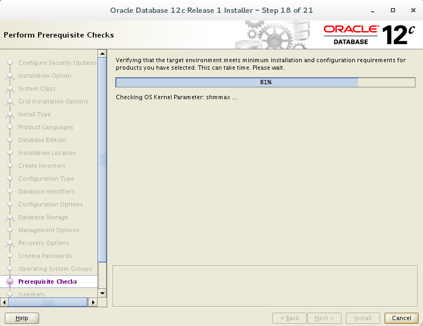Select Database Storage step
This screenshot has height=326, width=423.
tap(43, 217)
